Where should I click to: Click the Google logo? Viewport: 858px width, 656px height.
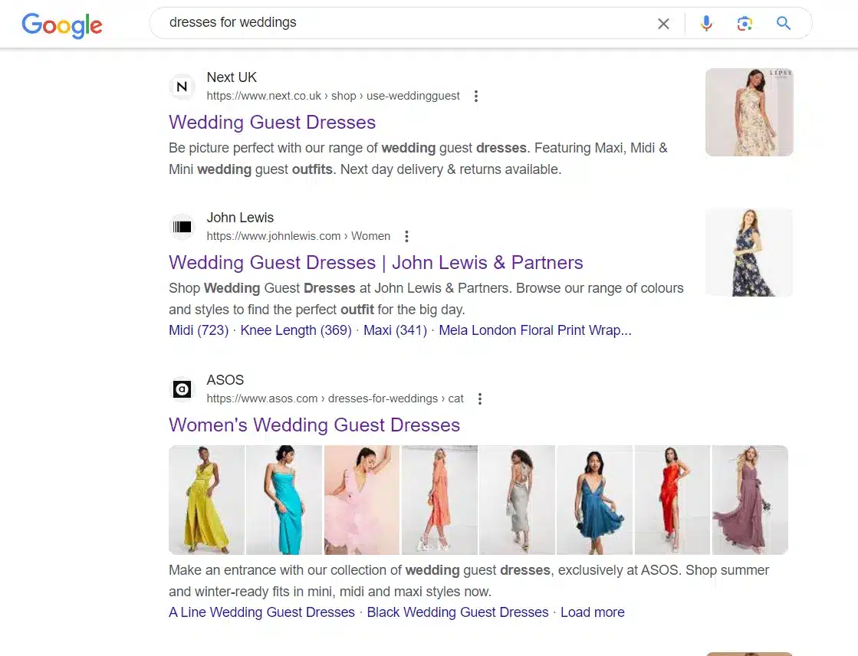click(62, 25)
